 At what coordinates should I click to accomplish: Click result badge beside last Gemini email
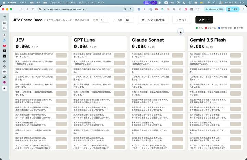click(235, 147)
